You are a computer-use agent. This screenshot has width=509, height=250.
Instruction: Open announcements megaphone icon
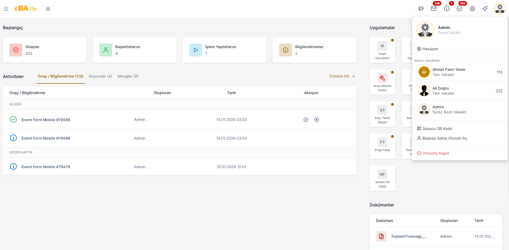pyautogui.click(x=421, y=9)
